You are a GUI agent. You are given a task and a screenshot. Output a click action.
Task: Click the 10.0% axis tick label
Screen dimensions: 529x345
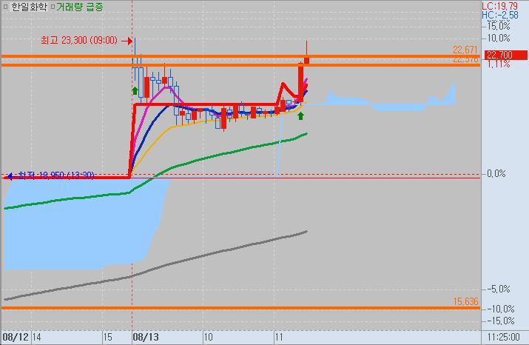tap(499, 38)
